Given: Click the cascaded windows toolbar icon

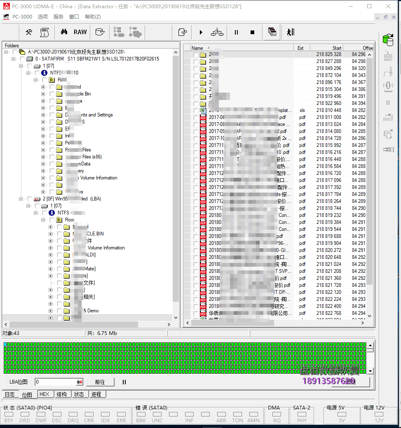Looking at the screenshot, I should click(272, 32).
